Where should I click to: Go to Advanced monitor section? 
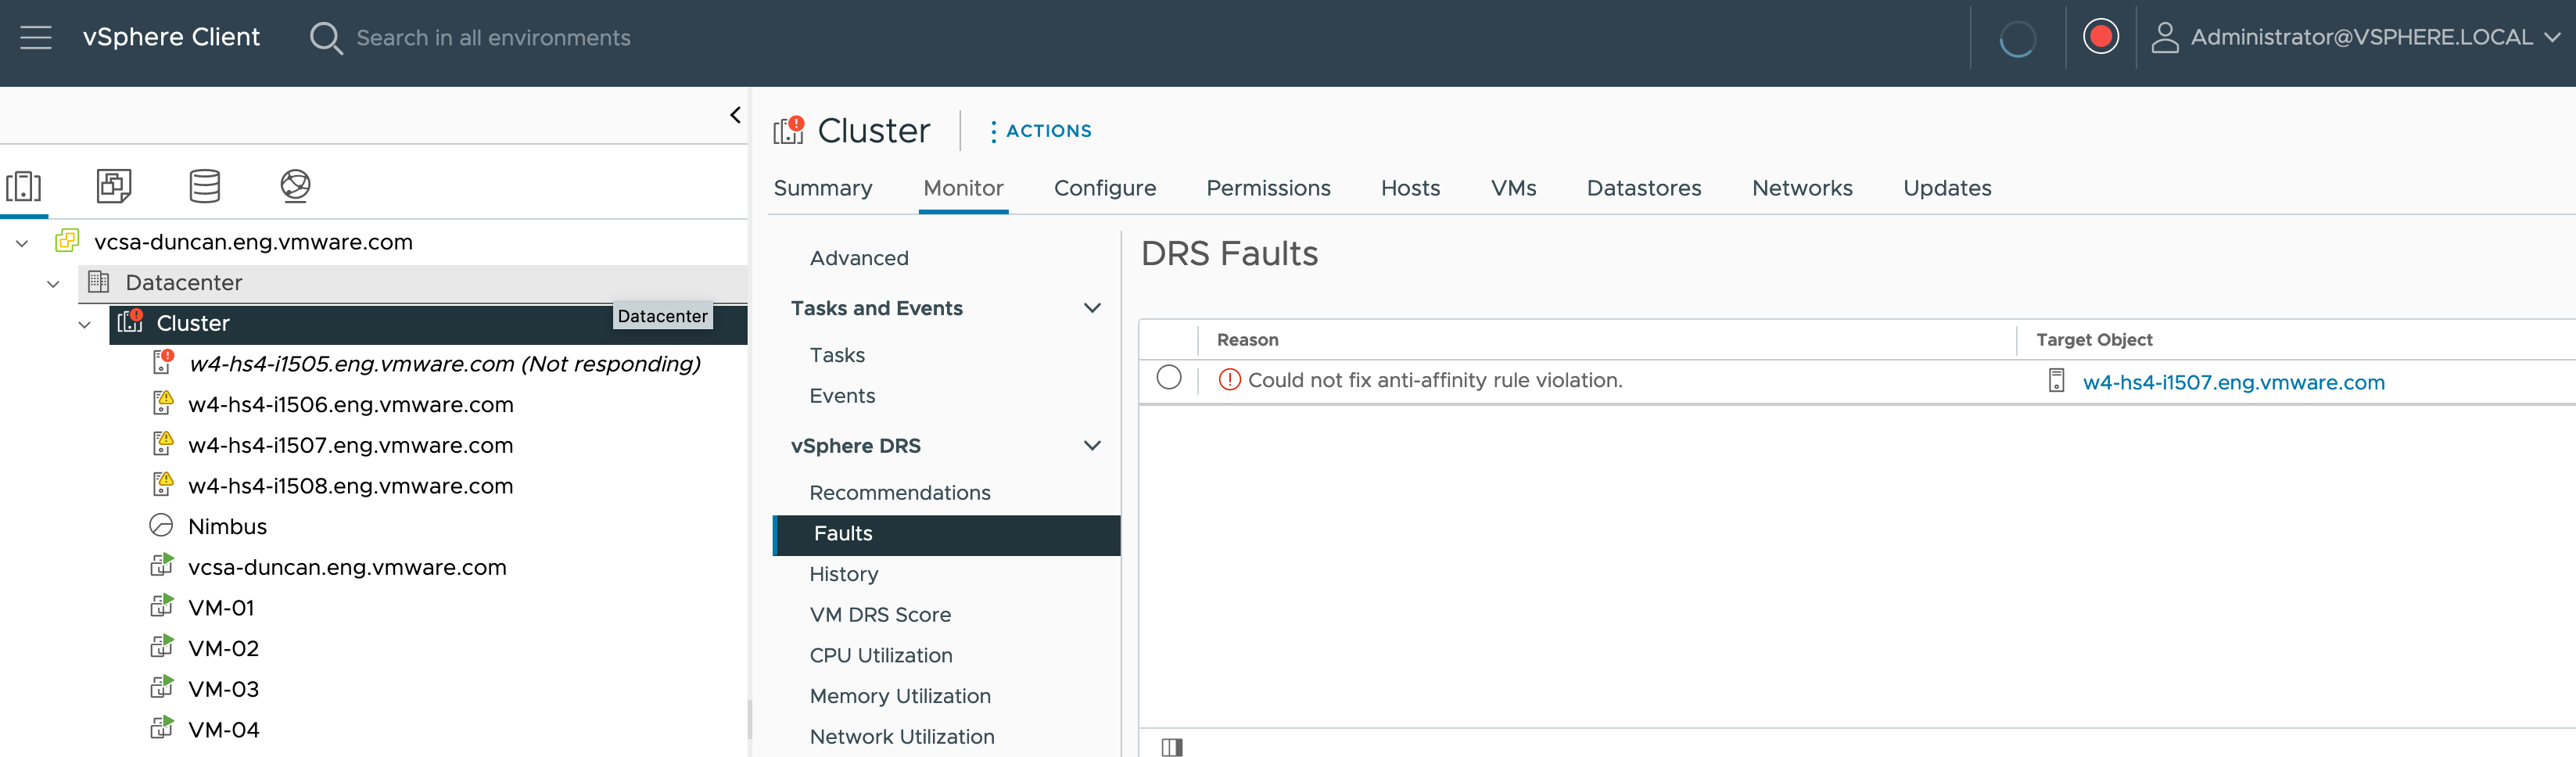[x=859, y=258]
